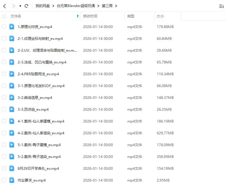This screenshot has height=186, width=226.
Task: Click video icon of 4-2.案例-仙人掌渲染_ev.mp4
Action: [x=12, y=133]
